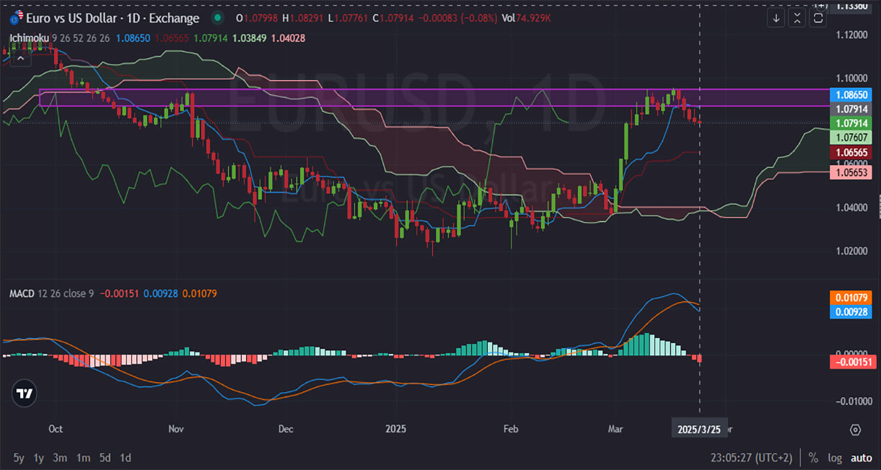Collapse the indicator legend with the chevron
881x470 pixels.
(x=19, y=58)
